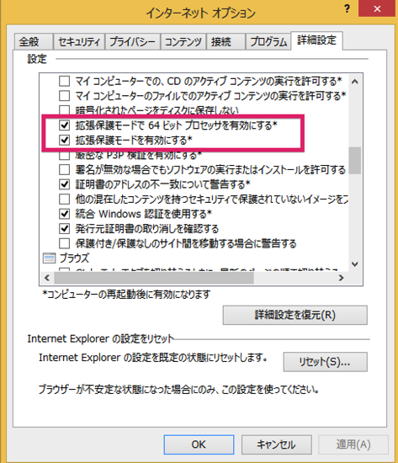This screenshot has height=463, width=398.
Task: Enable ファイルでのアクティブ コンテンツ実行 checkbox
Action: (64, 96)
